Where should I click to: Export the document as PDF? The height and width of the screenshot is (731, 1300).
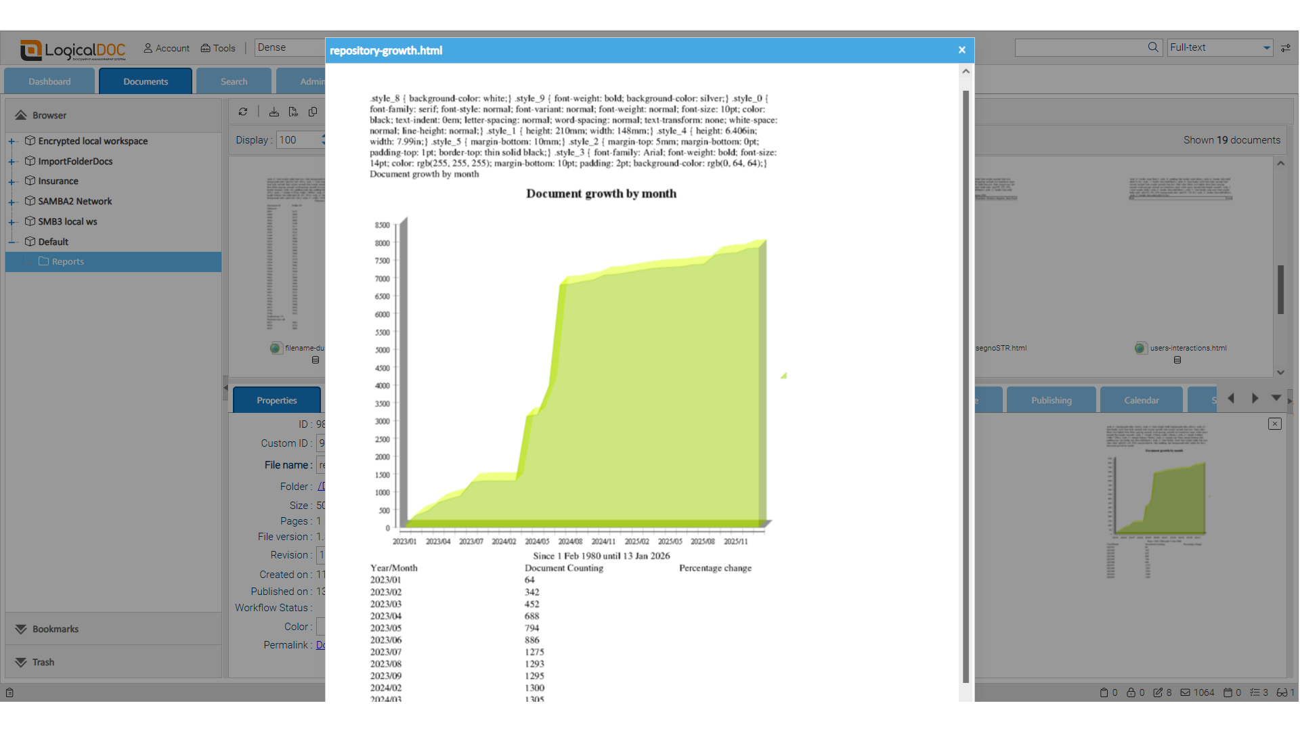point(293,112)
